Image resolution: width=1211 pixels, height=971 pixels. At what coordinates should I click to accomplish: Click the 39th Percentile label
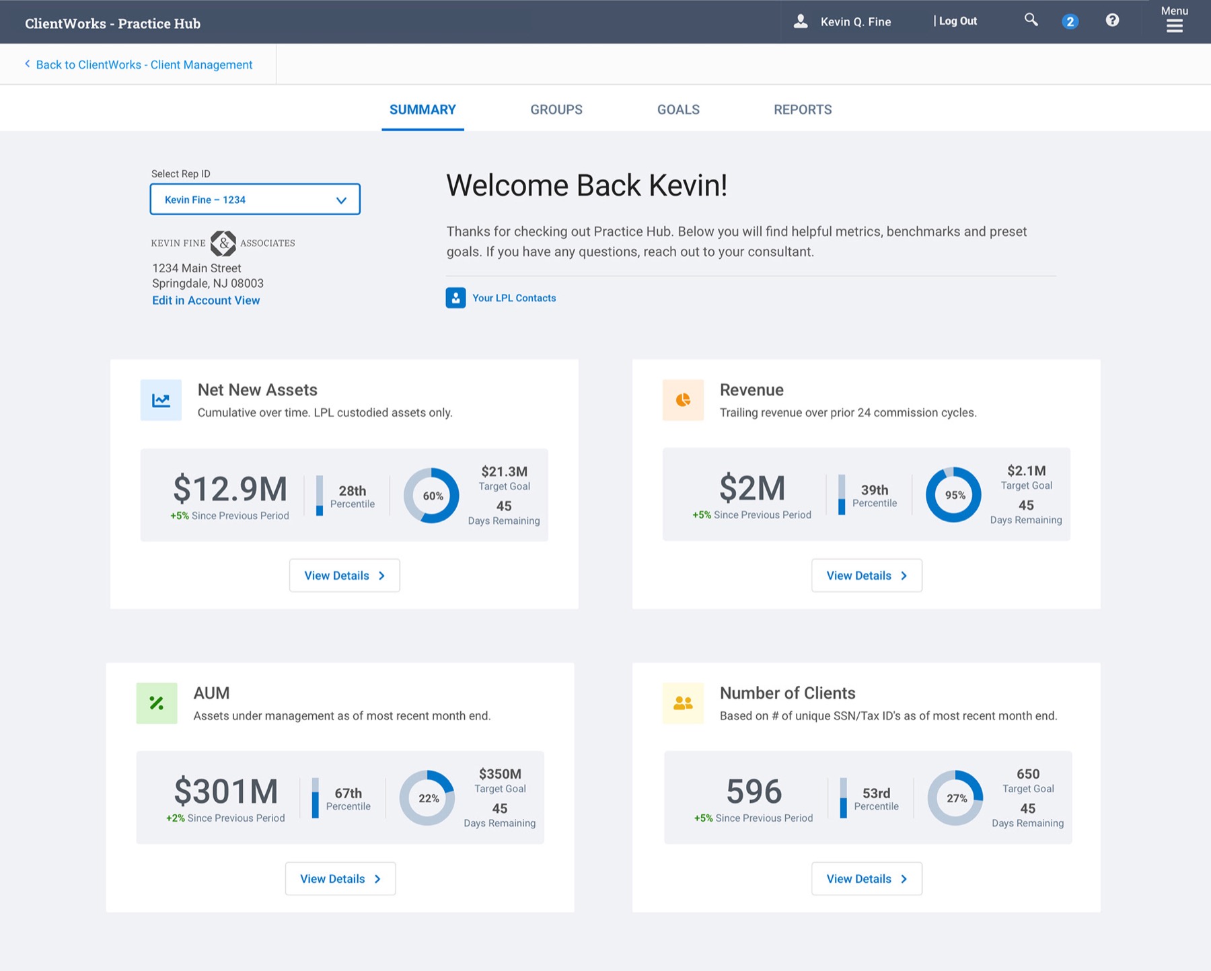(875, 496)
